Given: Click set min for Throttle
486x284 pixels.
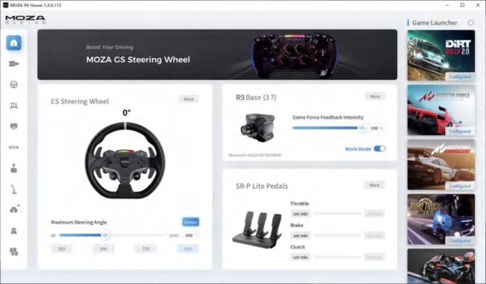Looking at the screenshot, I should tap(300, 214).
